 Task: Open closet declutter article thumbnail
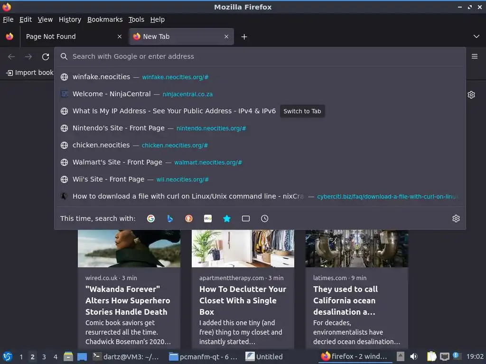243,248
